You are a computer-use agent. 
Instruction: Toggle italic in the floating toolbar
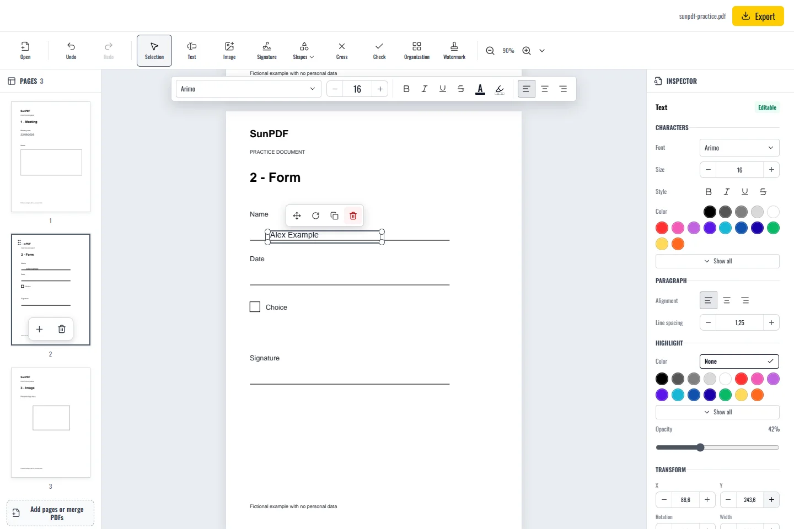pyautogui.click(x=425, y=89)
